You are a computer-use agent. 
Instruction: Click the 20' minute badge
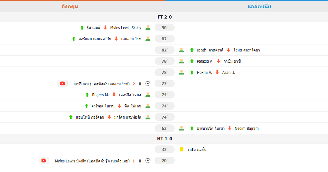164,161
